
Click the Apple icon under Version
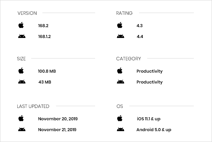click(x=21, y=25)
